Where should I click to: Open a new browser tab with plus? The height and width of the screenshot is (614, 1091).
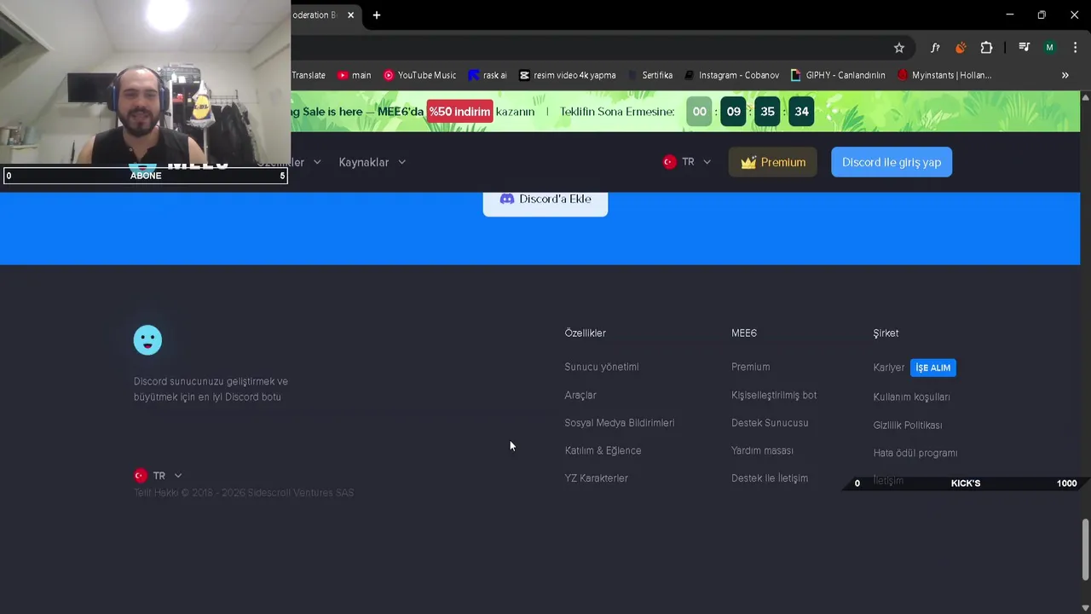(376, 15)
